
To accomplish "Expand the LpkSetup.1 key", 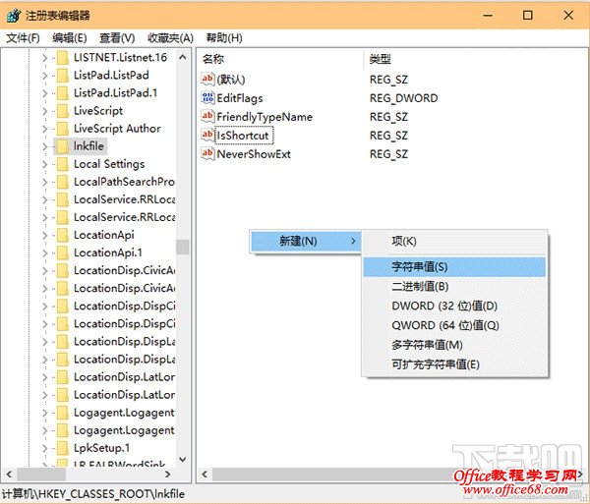I will tap(45, 448).
